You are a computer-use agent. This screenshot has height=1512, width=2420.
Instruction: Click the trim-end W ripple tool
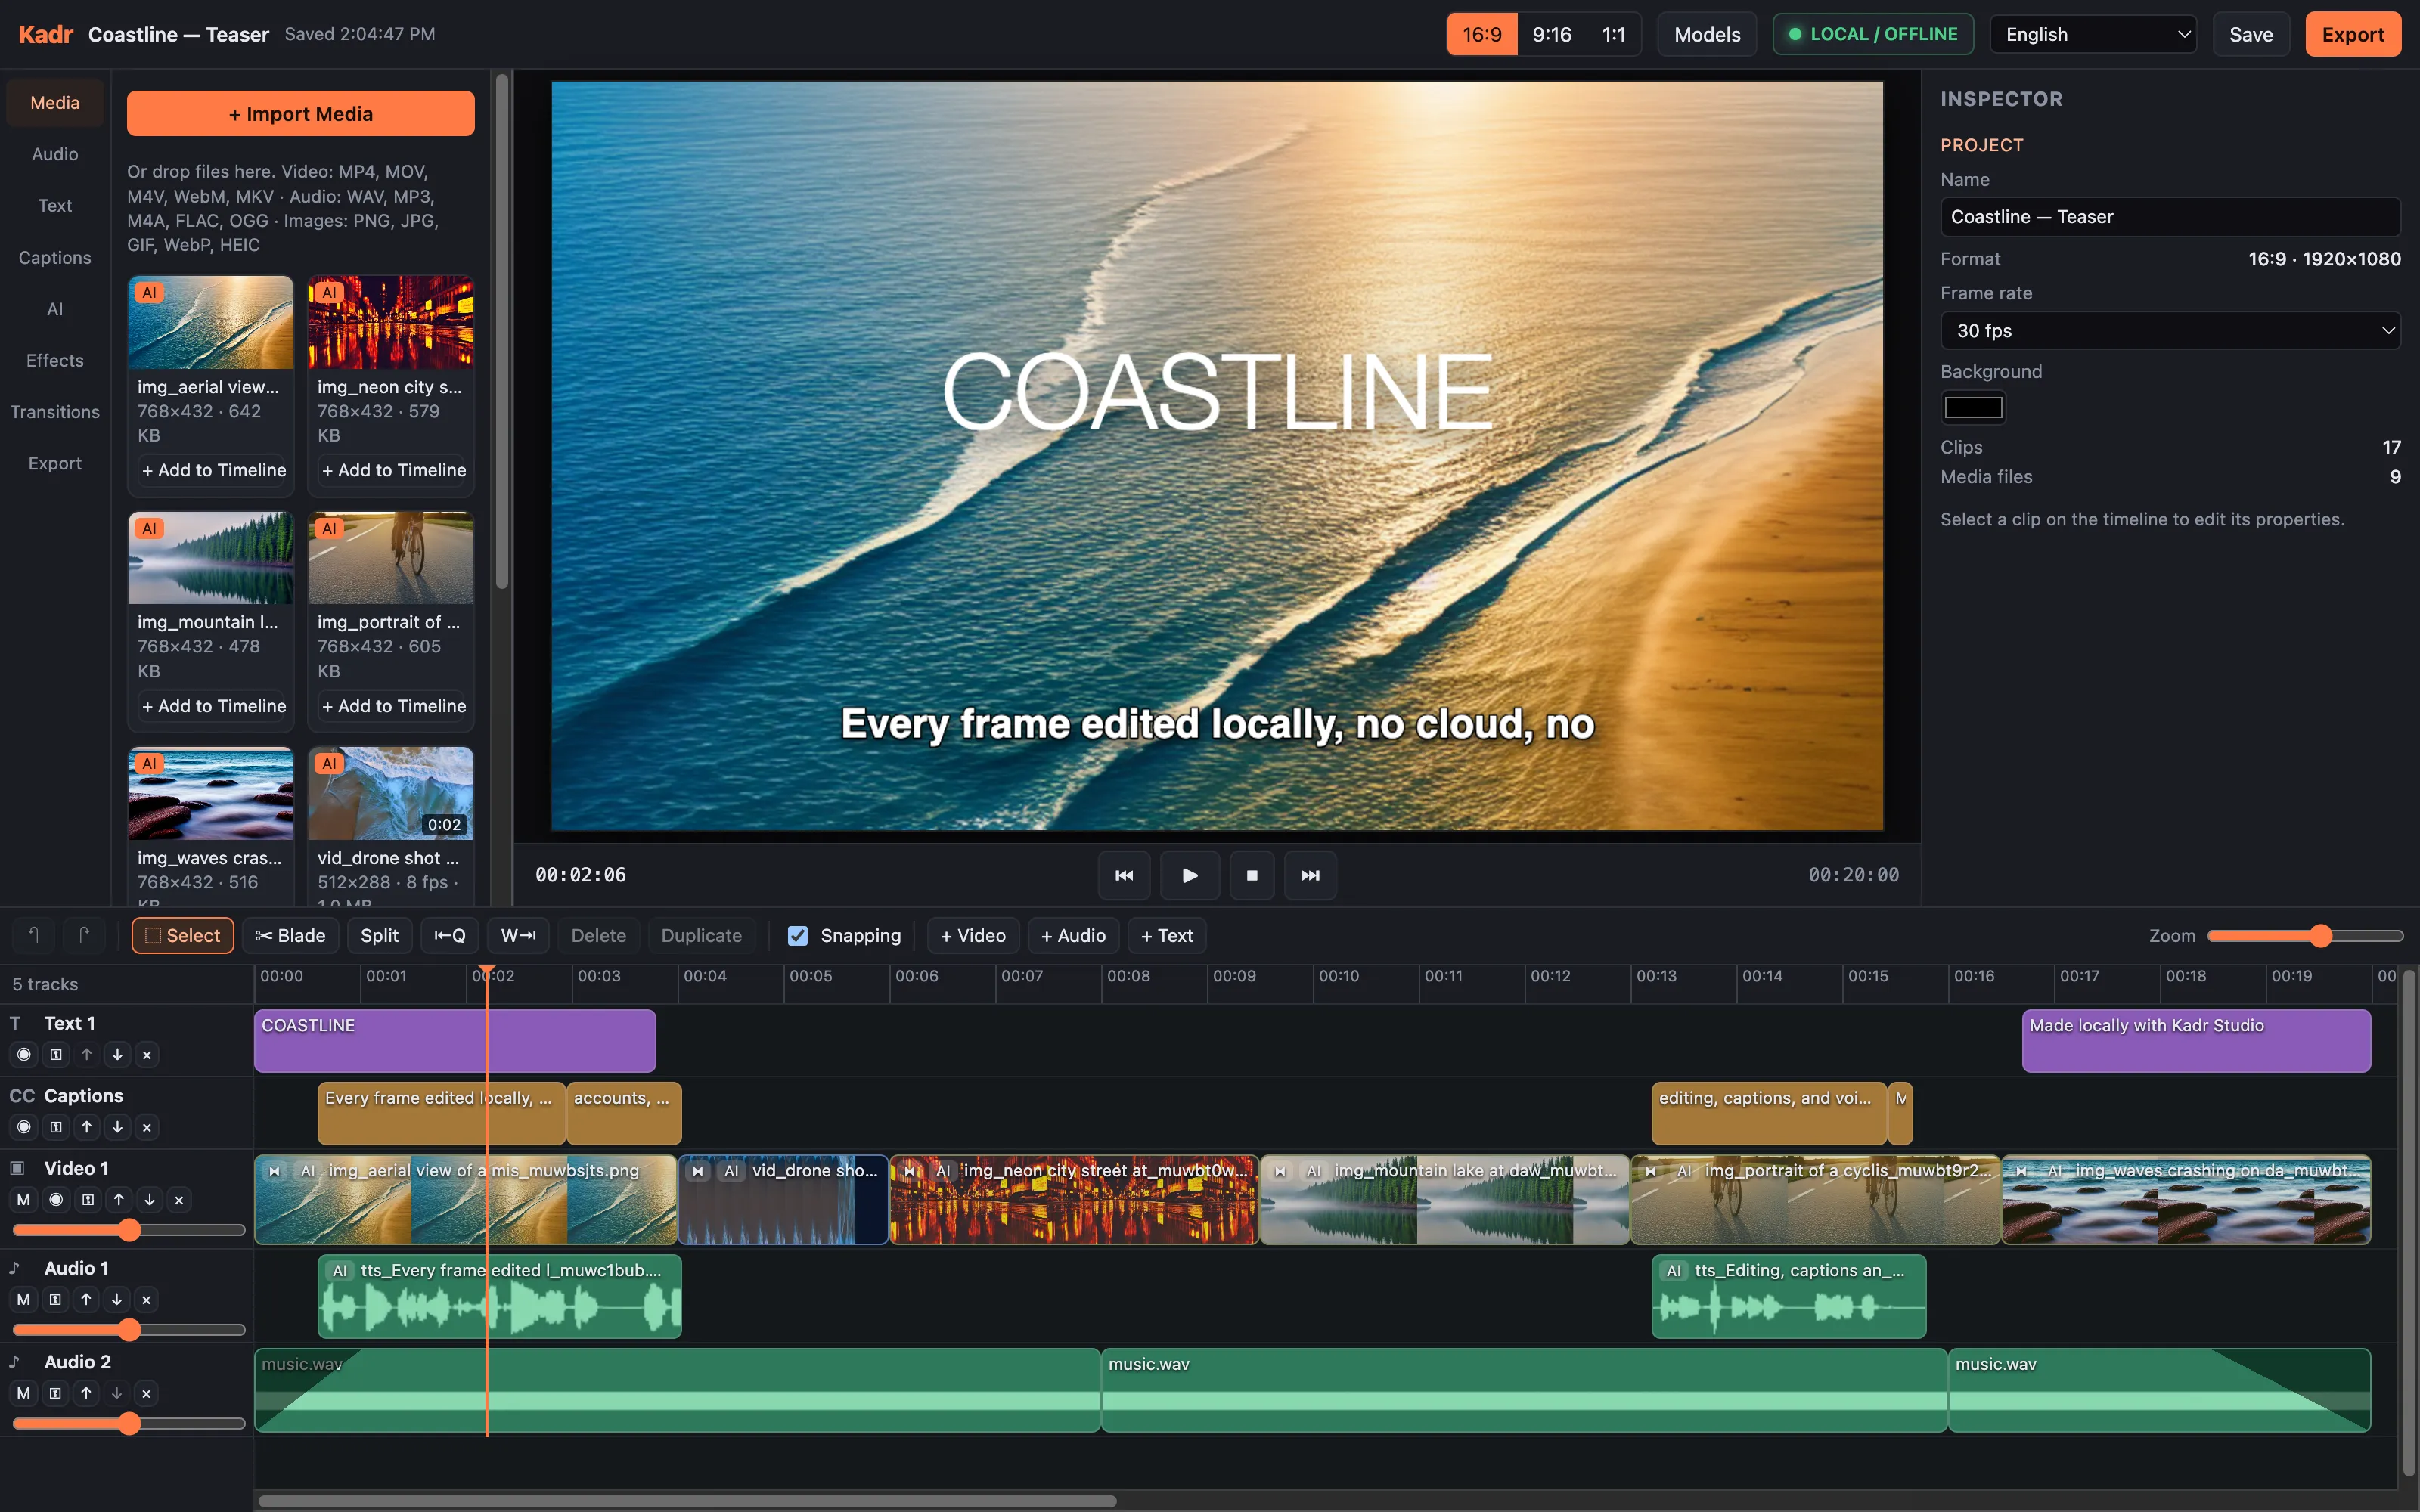click(x=518, y=935)
